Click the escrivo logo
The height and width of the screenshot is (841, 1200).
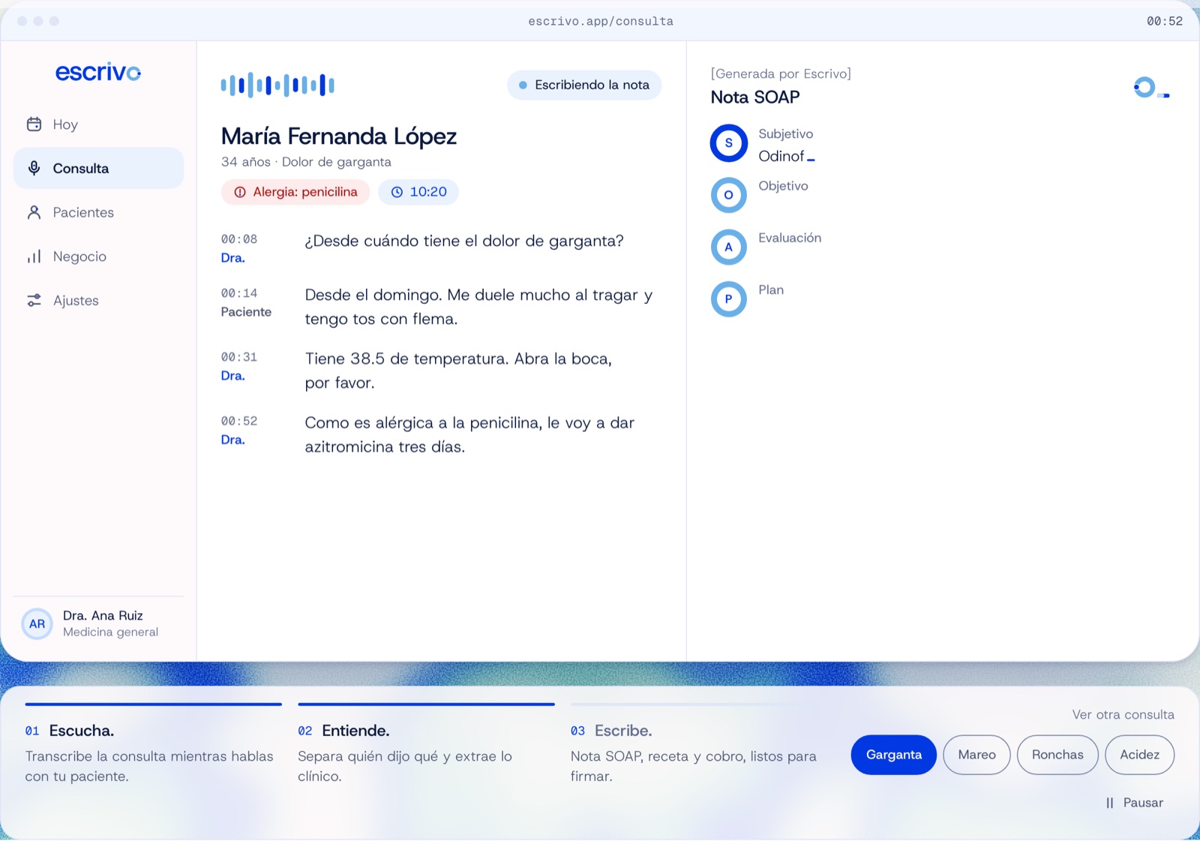(98, 72)
